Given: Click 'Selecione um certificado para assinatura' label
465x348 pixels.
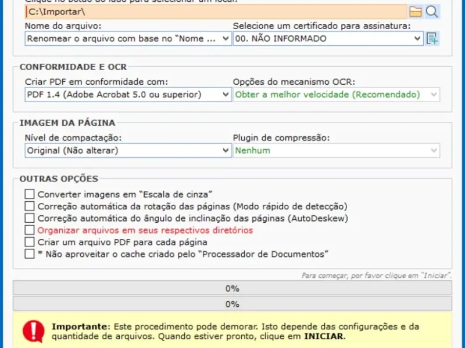Looking at the screenshot, I should pos(322,26).
